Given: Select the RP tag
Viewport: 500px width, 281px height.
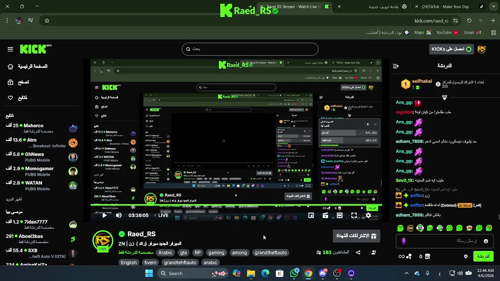Looking at the screenshot, I should click(198, 253).
